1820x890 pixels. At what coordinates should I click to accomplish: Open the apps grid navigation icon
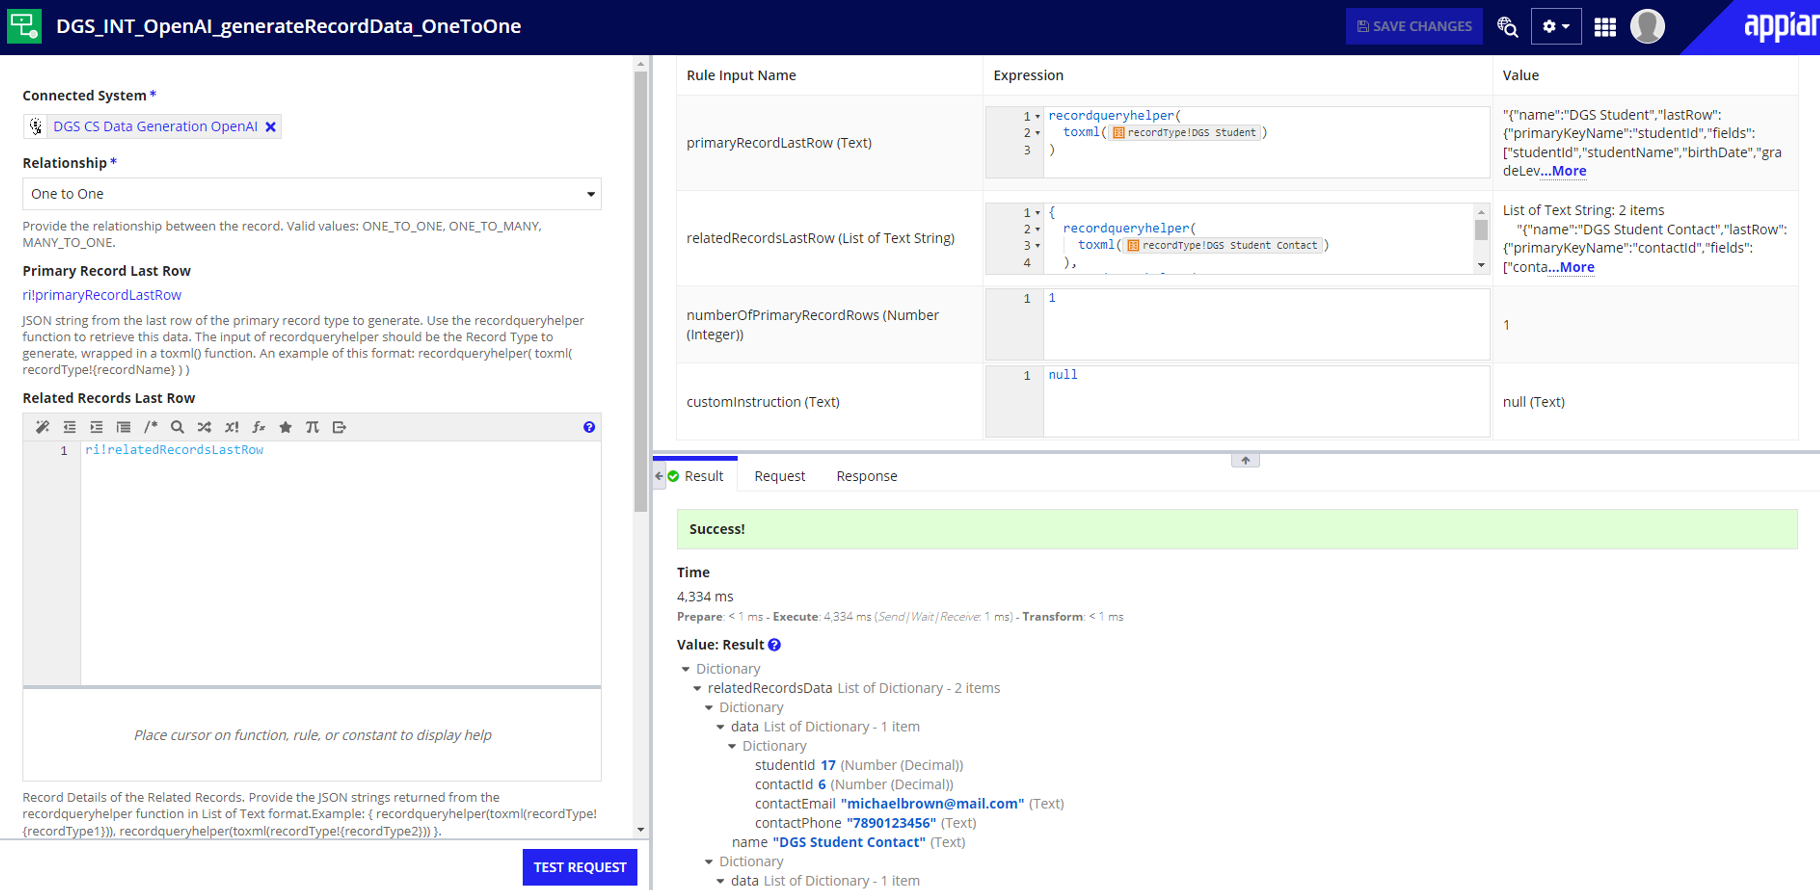tap(1604, 27)
